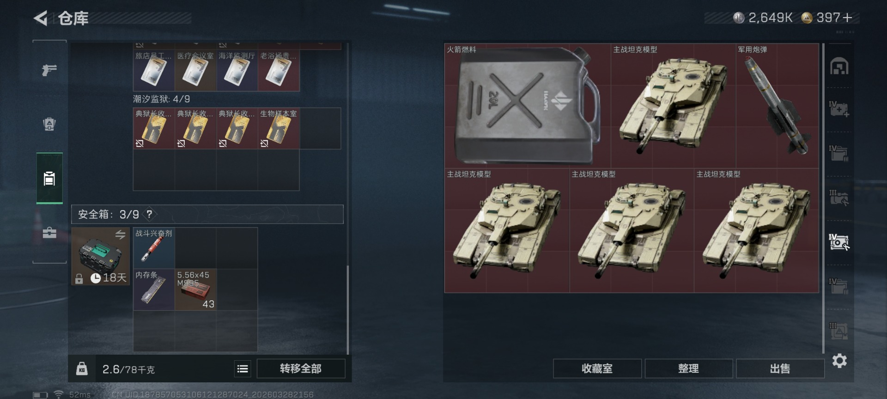This screenshot has height=399, width=887.
Task: Select the 火箭燃料 fuel canister item
Action: click(528, 105)
